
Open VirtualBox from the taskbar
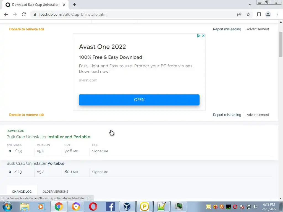pyautogui.click(x=127, y=206)
